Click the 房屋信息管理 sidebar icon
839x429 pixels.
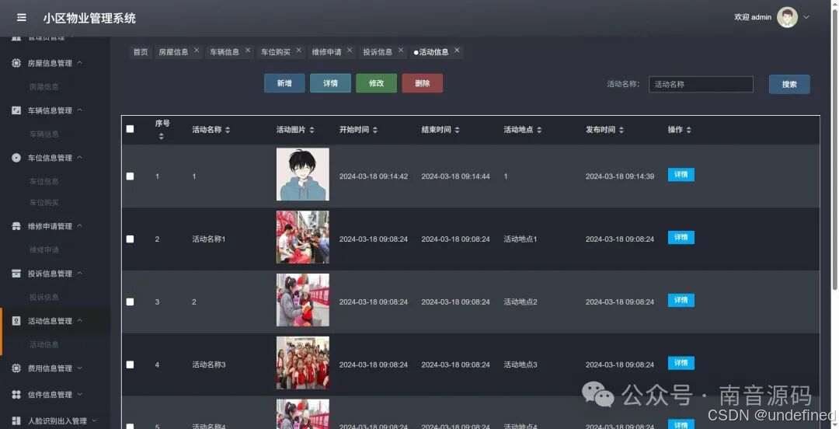[16, 63]
